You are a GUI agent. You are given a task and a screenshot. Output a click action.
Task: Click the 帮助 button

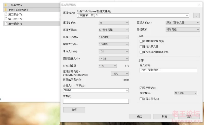tap(189, 117)
